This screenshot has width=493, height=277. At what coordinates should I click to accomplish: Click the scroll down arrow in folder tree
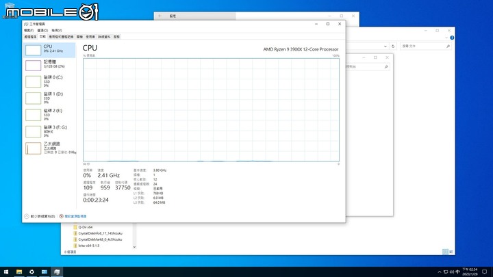[134, 247]
